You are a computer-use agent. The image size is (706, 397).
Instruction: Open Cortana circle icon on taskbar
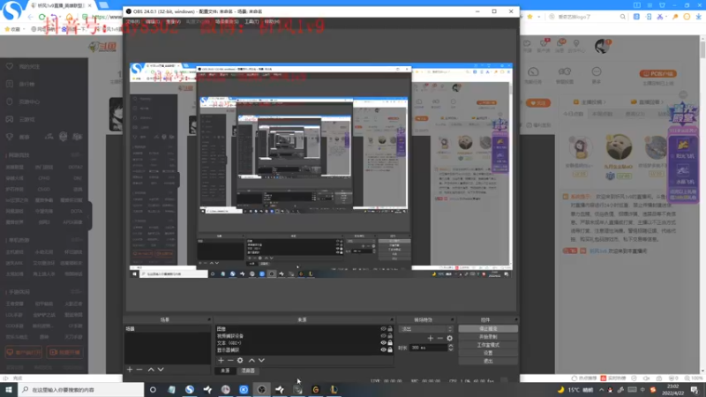click(153, 389)
